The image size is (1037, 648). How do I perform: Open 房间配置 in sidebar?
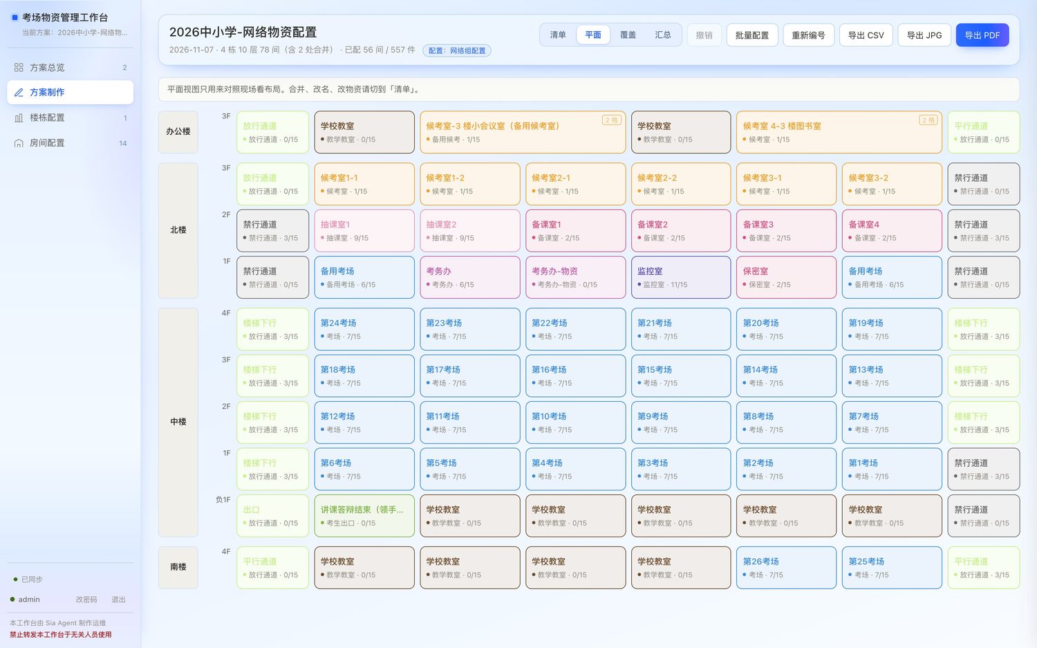[70, 143]
